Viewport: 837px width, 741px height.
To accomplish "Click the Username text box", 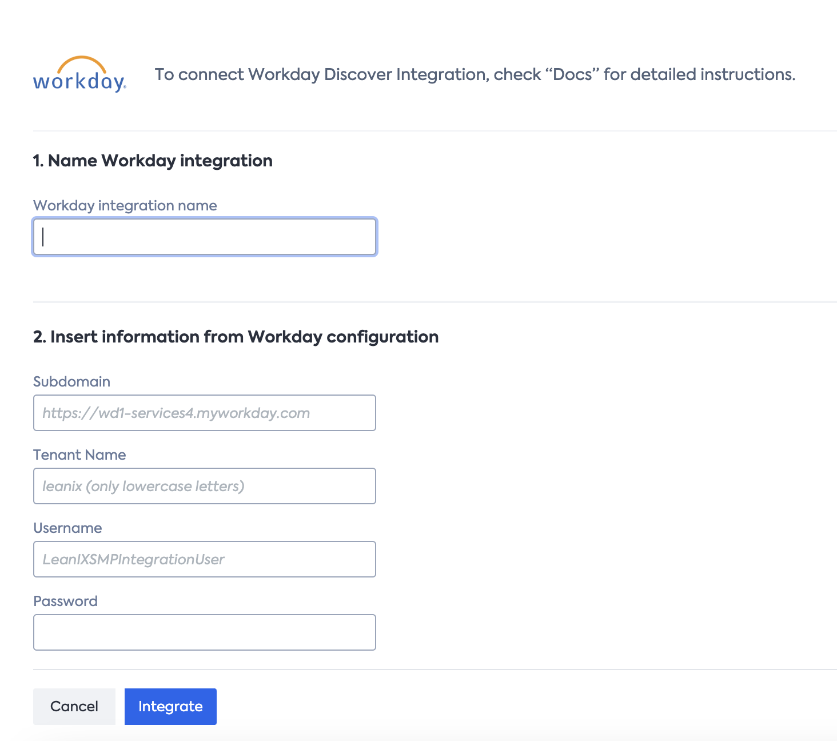I will [x=205, y=559].
